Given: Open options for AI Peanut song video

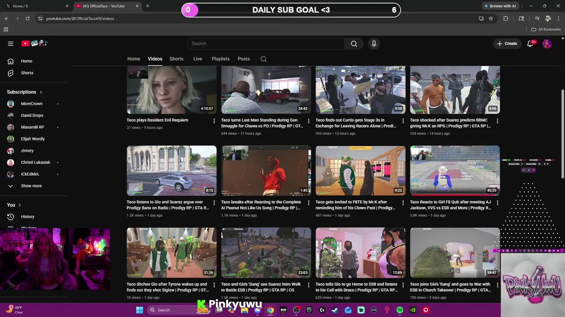Looking at the screenshot, I should 309,203.
